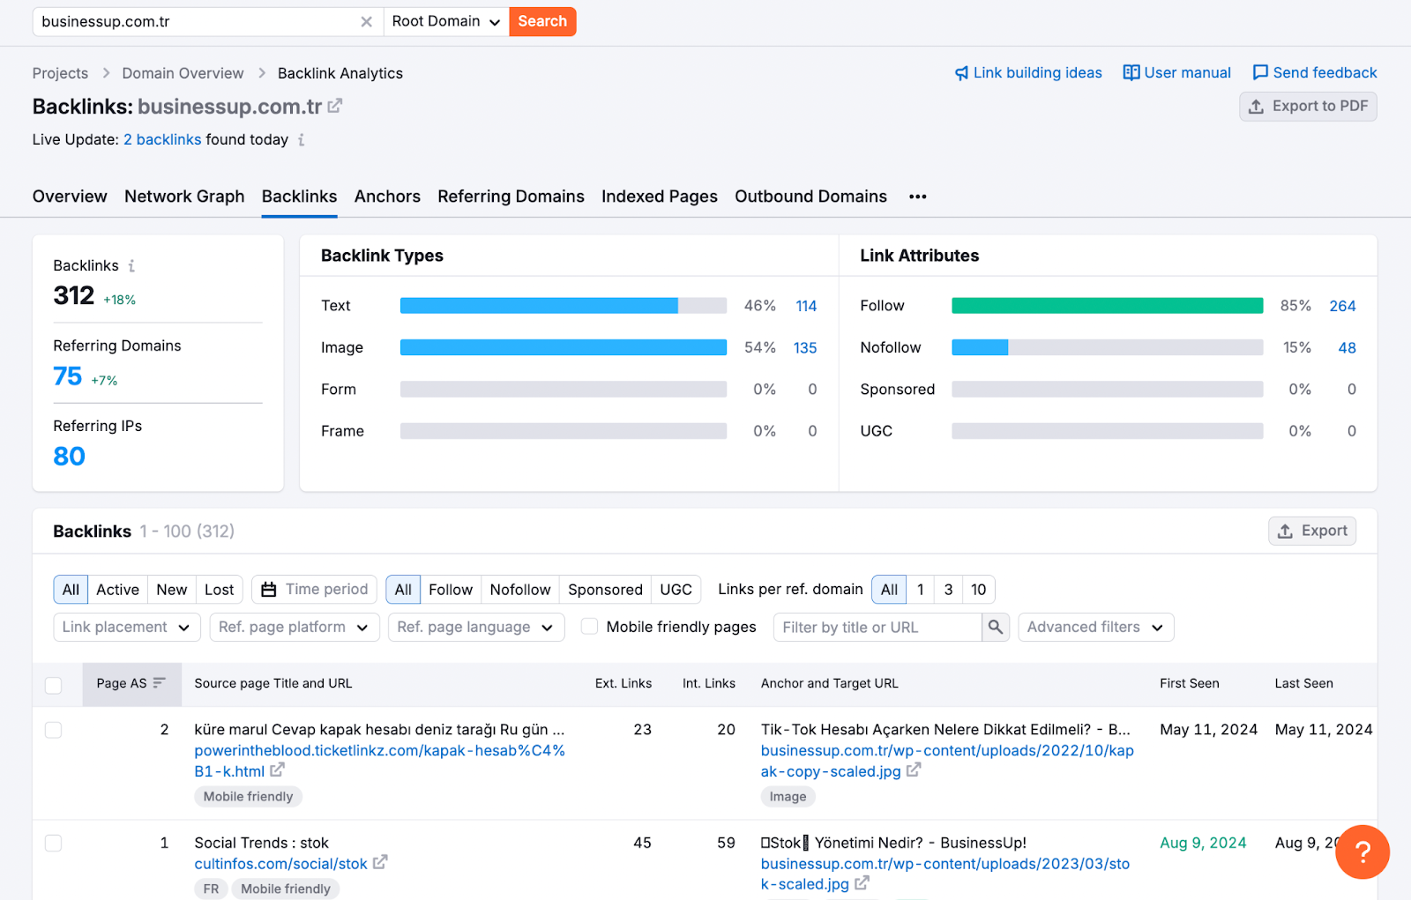
Task: Select UGC link attribute filter button
Action: [x=676, y=590]
